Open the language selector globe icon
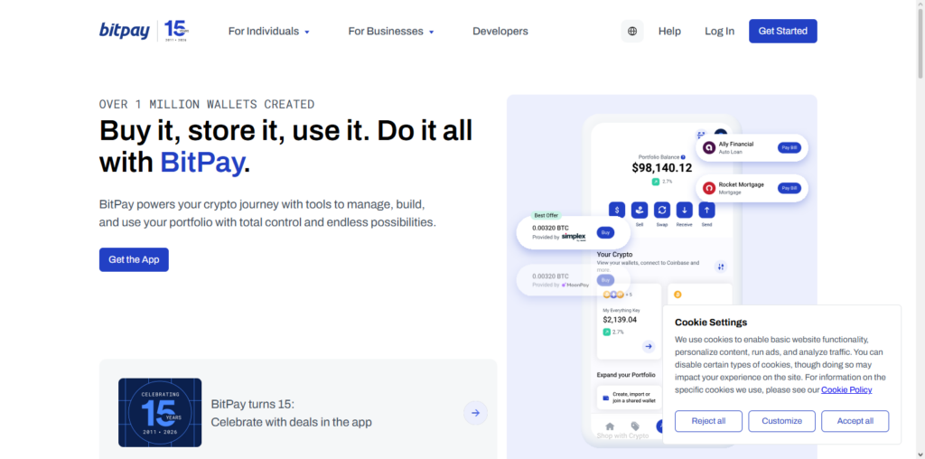925x459 pixels. (632, 32)
